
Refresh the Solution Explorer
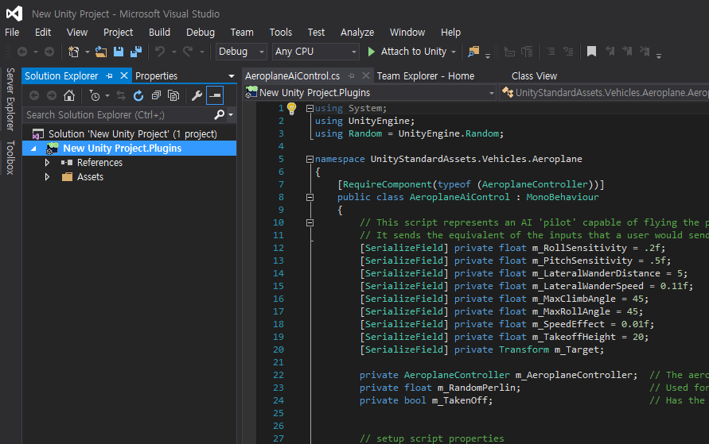(x=138, y=95)
